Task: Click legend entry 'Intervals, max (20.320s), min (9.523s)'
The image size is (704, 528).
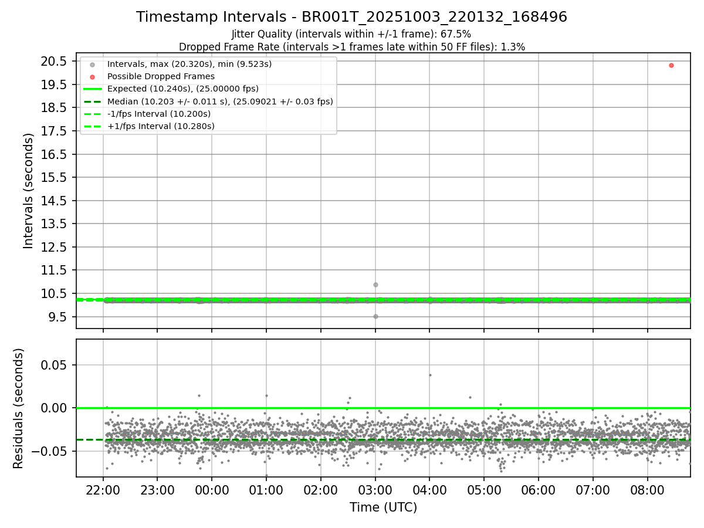Action: click(189, 64)
